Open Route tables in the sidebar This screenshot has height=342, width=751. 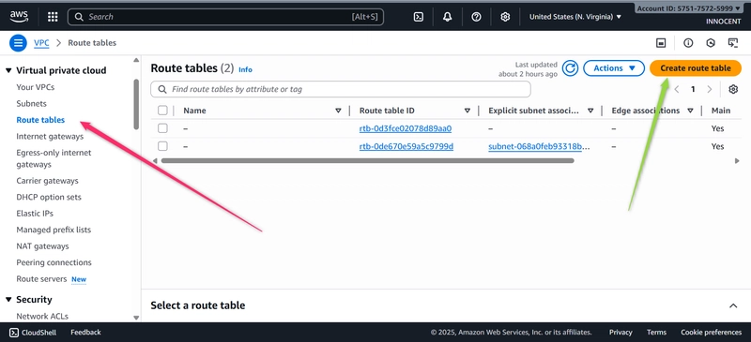click(40, 120)
